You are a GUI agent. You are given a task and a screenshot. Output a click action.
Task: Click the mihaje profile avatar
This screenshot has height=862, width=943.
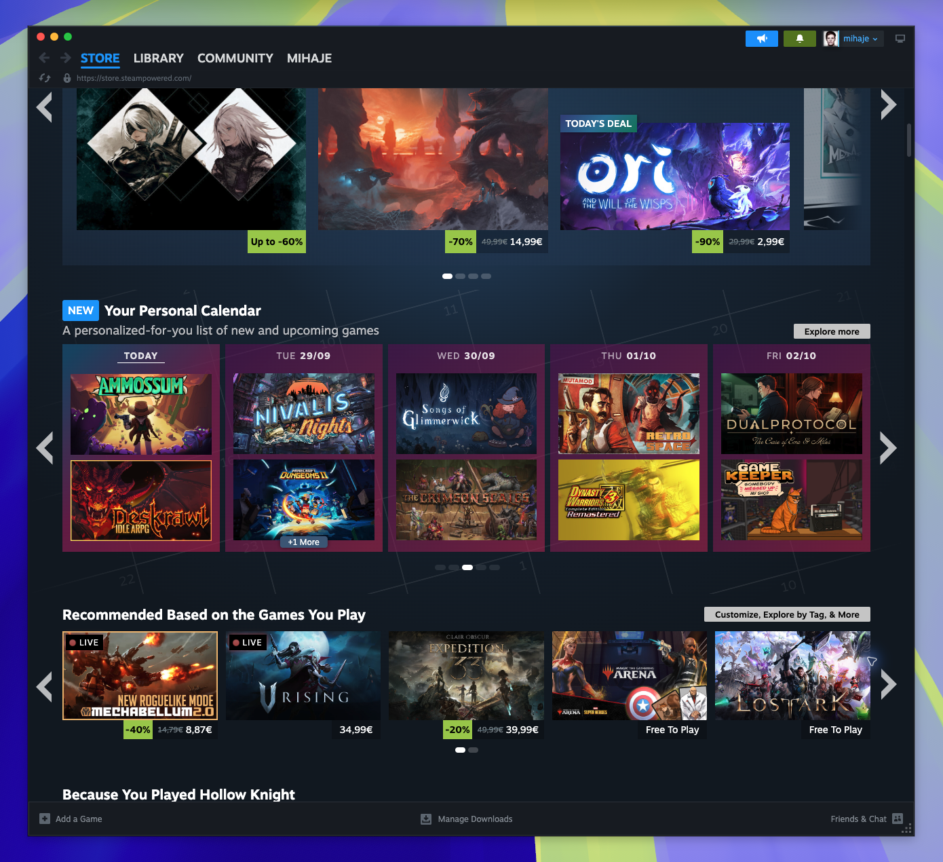pyautogui.click(x=831, y=39)
